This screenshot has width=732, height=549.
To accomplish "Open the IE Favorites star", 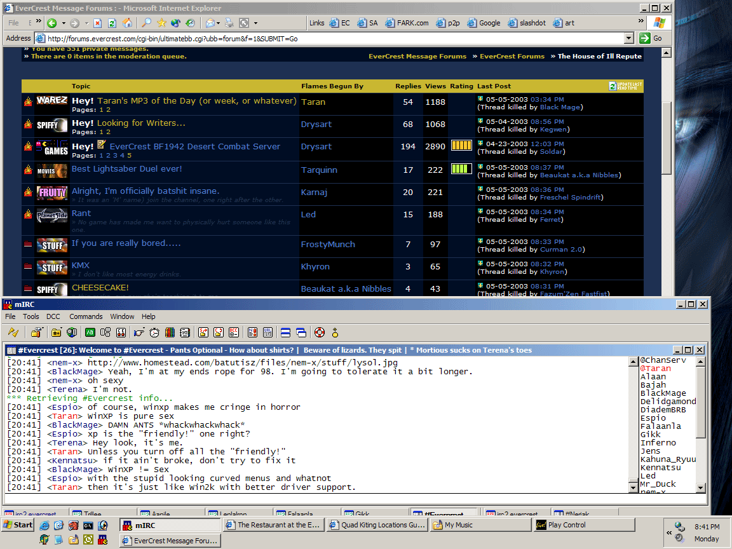I will point(161,23).
